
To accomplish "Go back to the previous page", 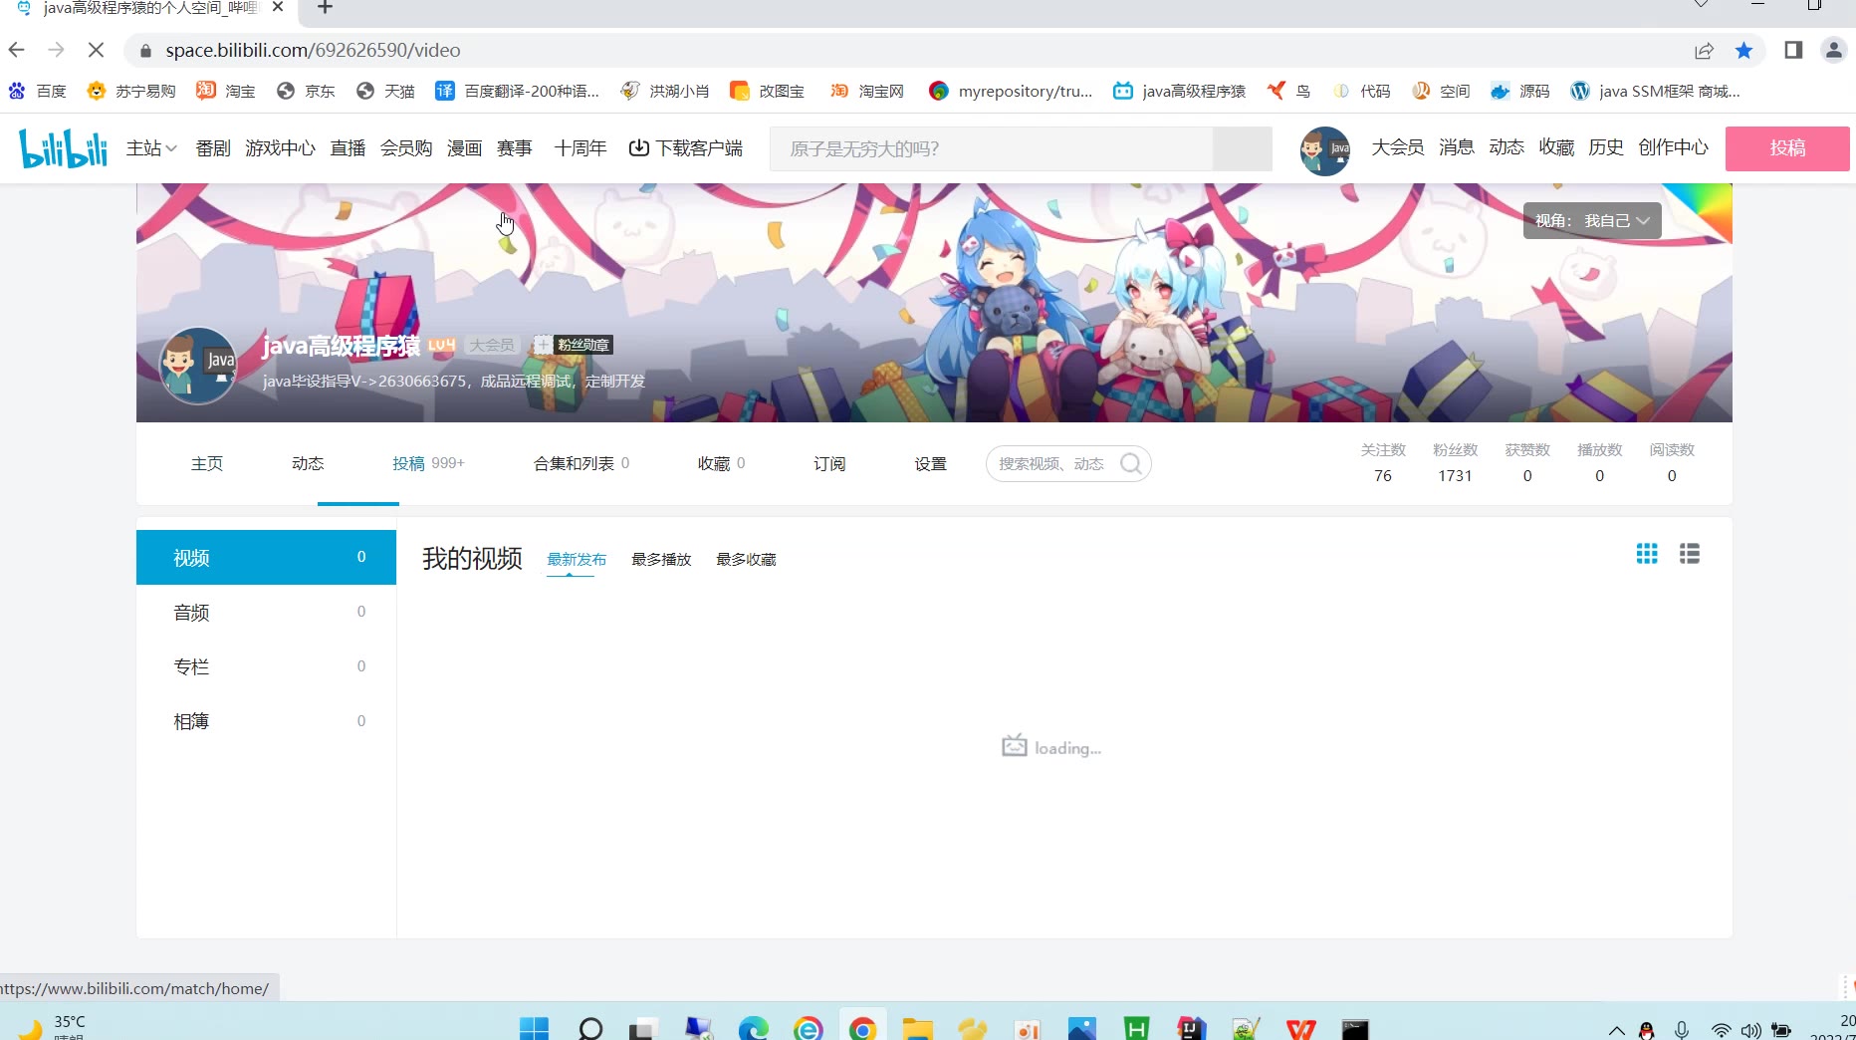I will pos(17,50).
